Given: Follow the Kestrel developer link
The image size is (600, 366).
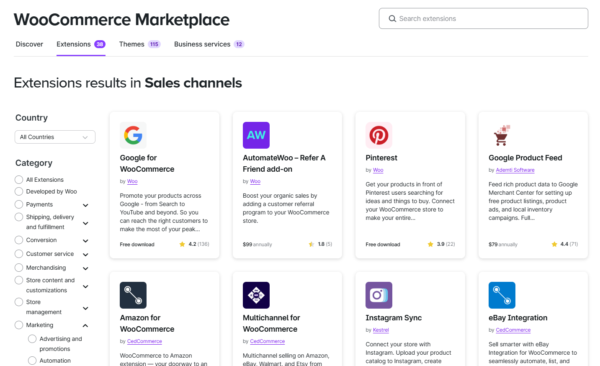Looking at the screenshot, I should click(381, 330).
